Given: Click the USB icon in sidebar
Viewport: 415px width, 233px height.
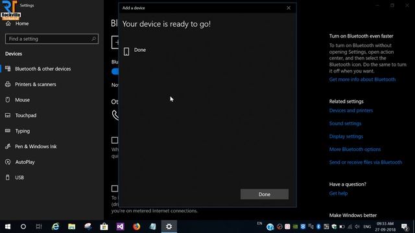Looking at the screenshot, I should [8, 177].
